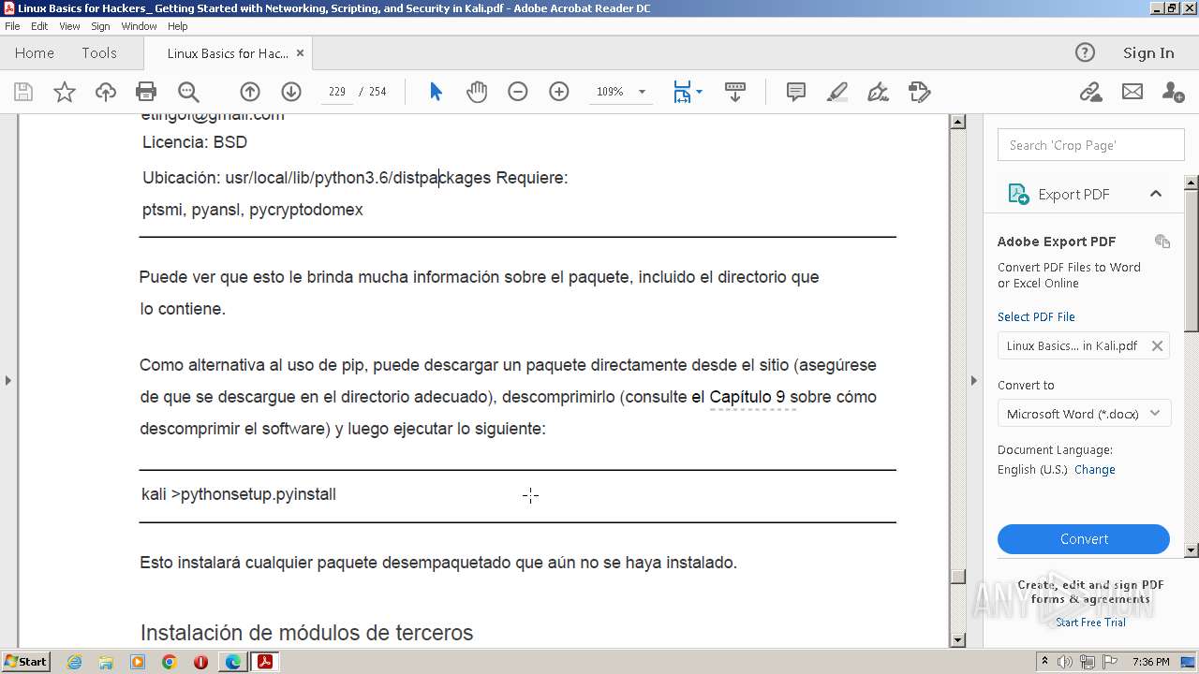
Task: Open the stamp and more tools icon
Action: (920, 92)
